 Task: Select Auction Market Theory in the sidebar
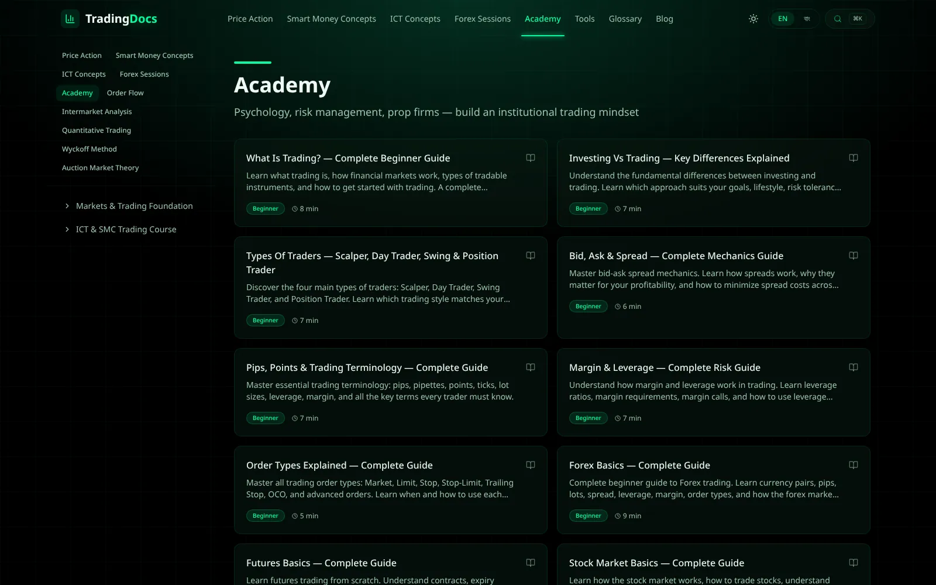[101, 168]
